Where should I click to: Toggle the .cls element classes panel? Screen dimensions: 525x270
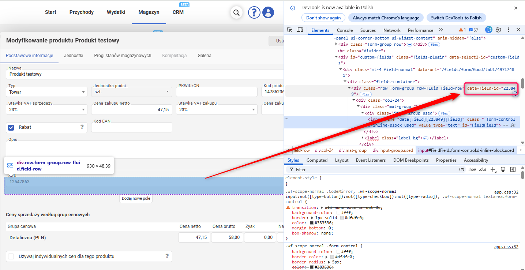[483, 169]
